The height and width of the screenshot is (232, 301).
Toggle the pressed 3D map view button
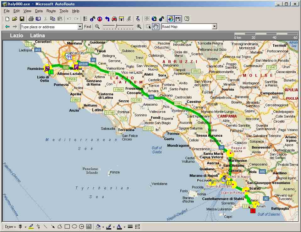(x=171, y=19)
